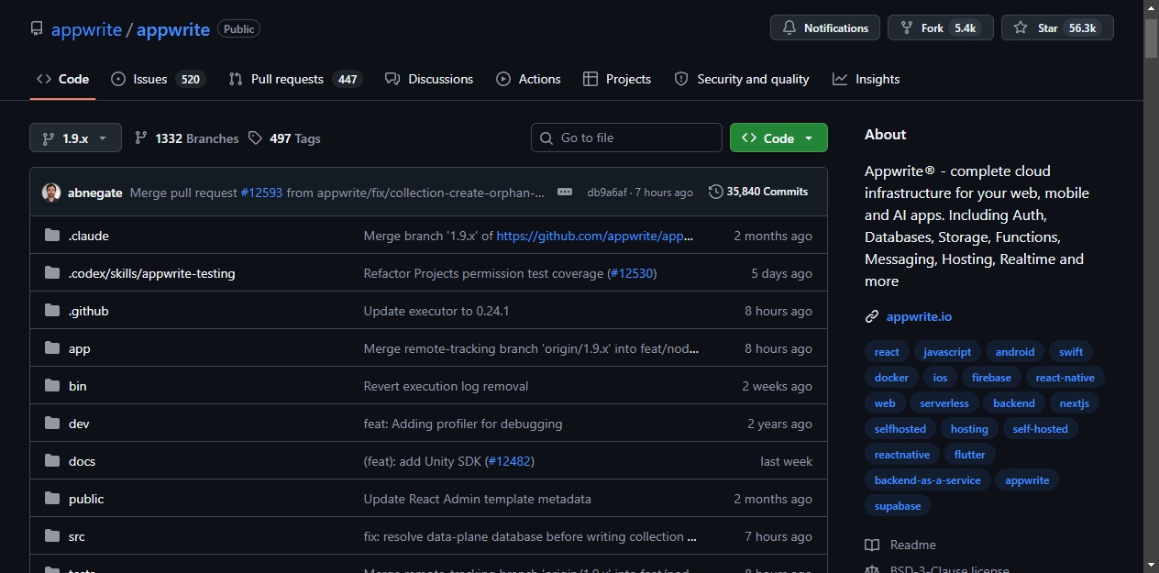1159x573 pixels.
Task: Click the docs folder icon
Action: coord(52,461)
